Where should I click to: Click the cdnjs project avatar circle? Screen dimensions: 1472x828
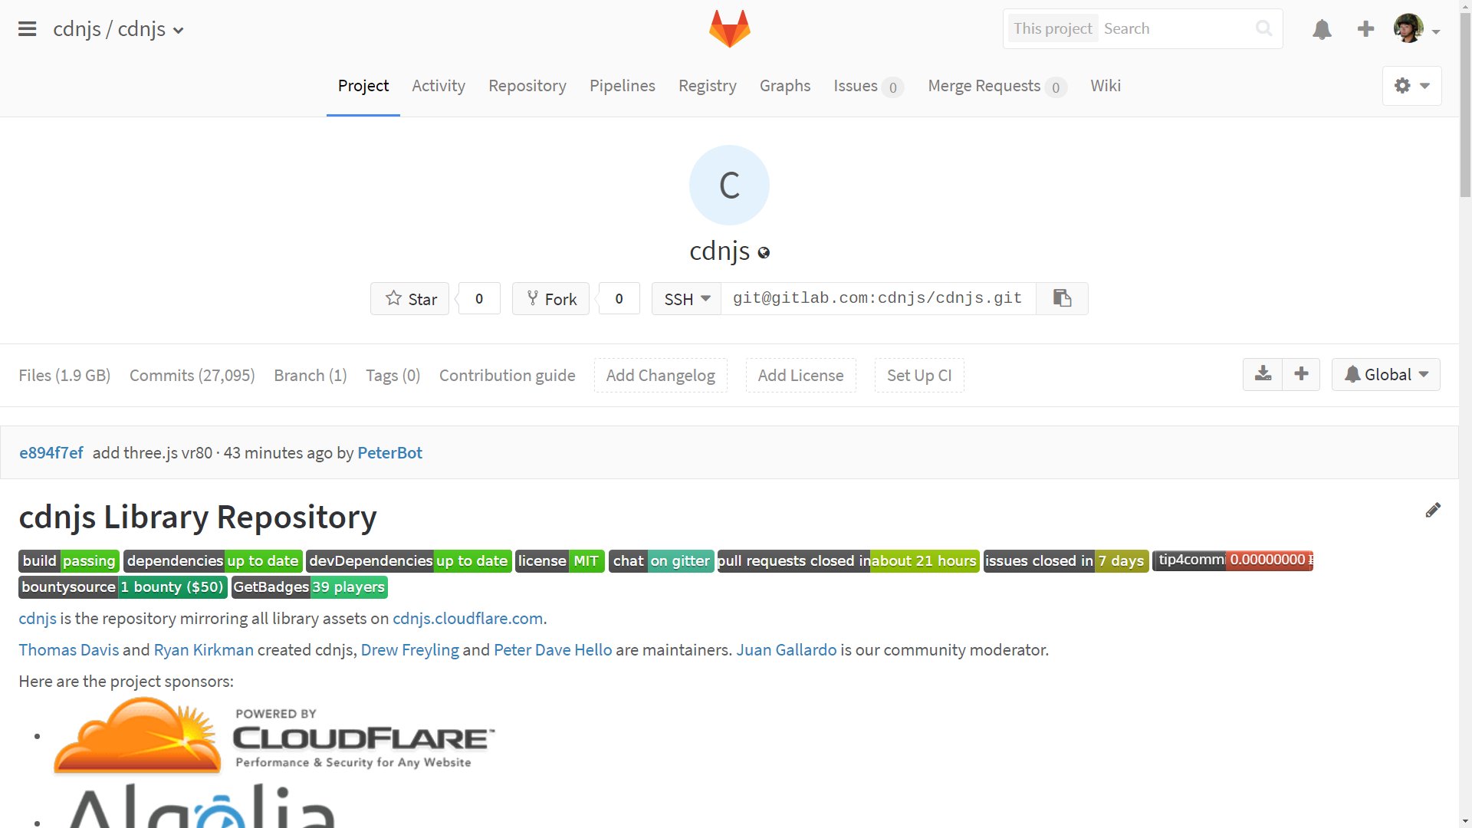(x=729, y=185)
